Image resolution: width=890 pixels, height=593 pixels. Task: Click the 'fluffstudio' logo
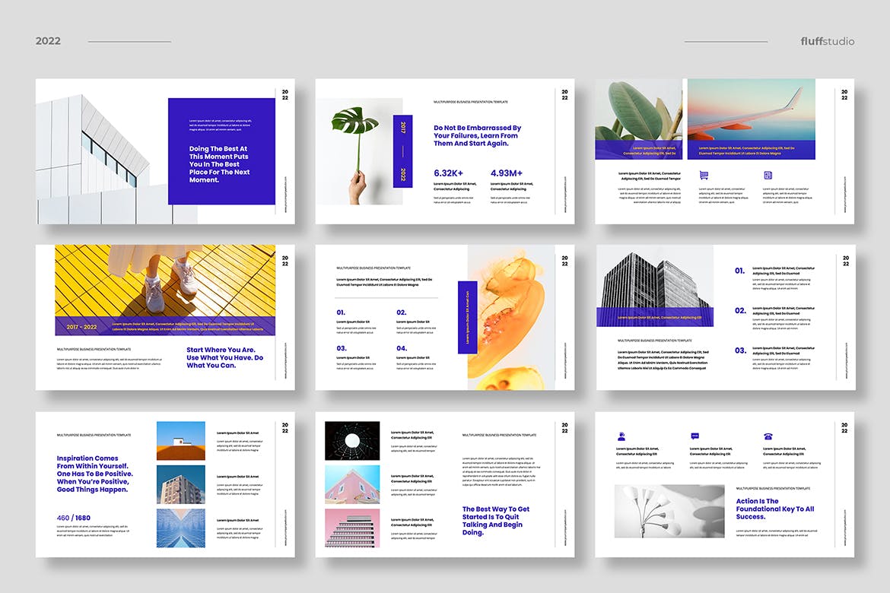[x=826, y=41]
